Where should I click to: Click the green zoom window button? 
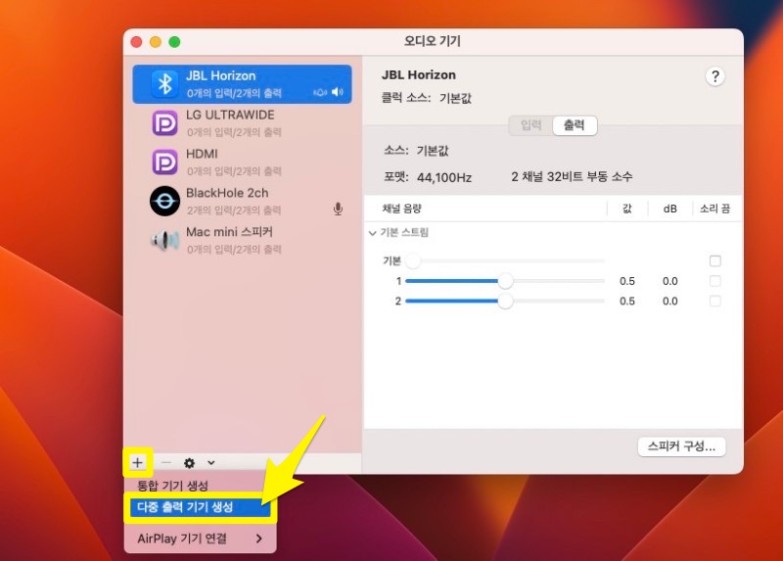coord(174,42)
